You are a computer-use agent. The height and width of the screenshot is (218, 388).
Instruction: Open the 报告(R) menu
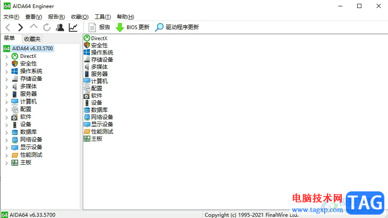[57, 17]
